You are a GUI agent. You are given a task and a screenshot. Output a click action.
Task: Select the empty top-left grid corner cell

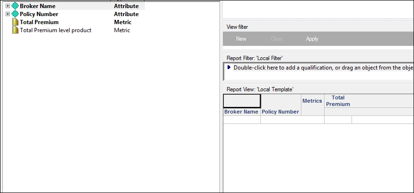point(242,101)
